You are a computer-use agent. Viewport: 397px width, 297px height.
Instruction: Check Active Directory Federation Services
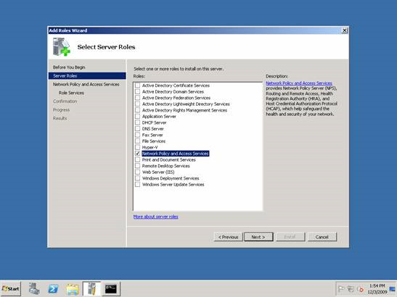[x=137, y=98]
